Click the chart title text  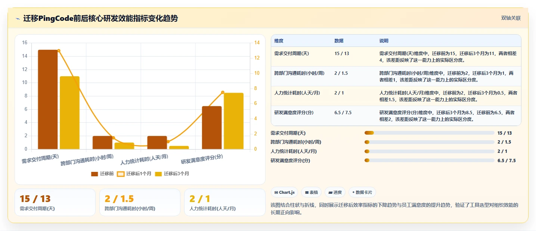click(x=100, y=19)
